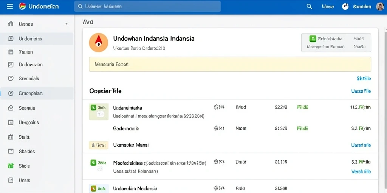Click the Unsis sidebar icon

11,180
